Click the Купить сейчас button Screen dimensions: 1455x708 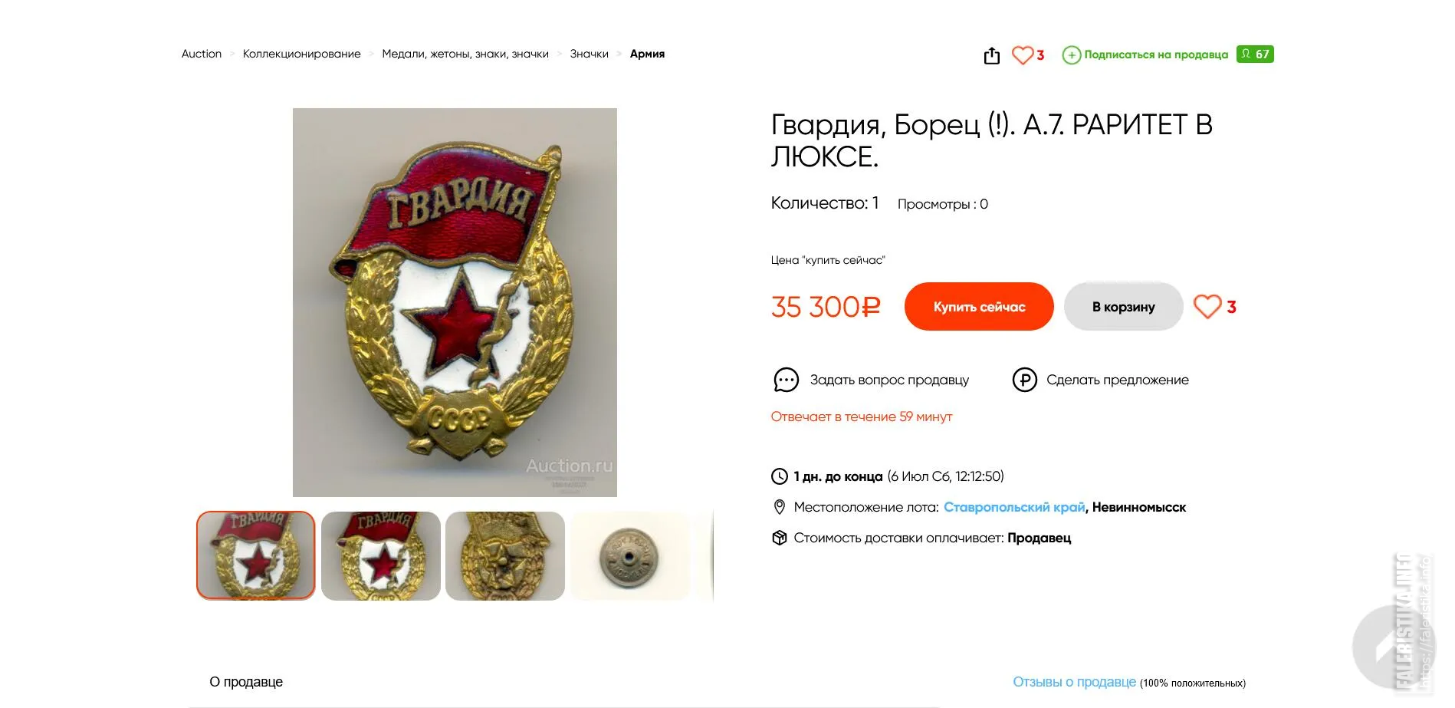point(979,307)
